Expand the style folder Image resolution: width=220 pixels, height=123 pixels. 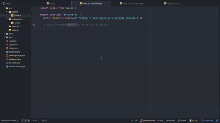[4, 33]
